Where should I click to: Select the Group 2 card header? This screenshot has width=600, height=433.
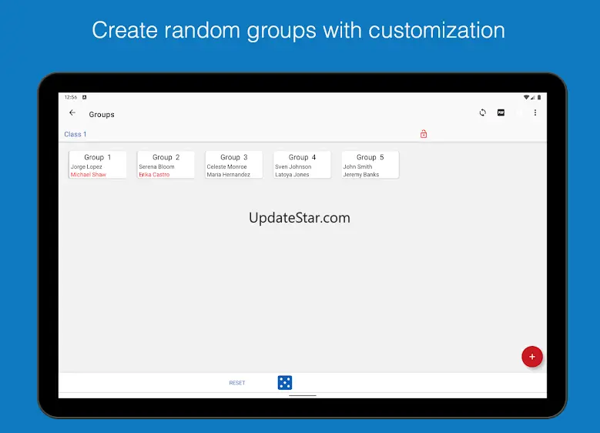point(166,157)
